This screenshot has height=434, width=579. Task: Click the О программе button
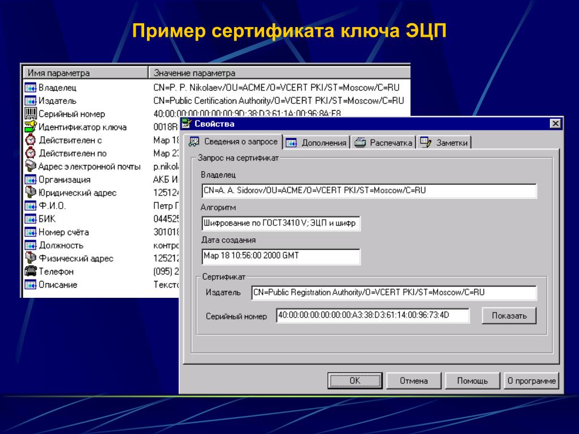pos(532,380)
